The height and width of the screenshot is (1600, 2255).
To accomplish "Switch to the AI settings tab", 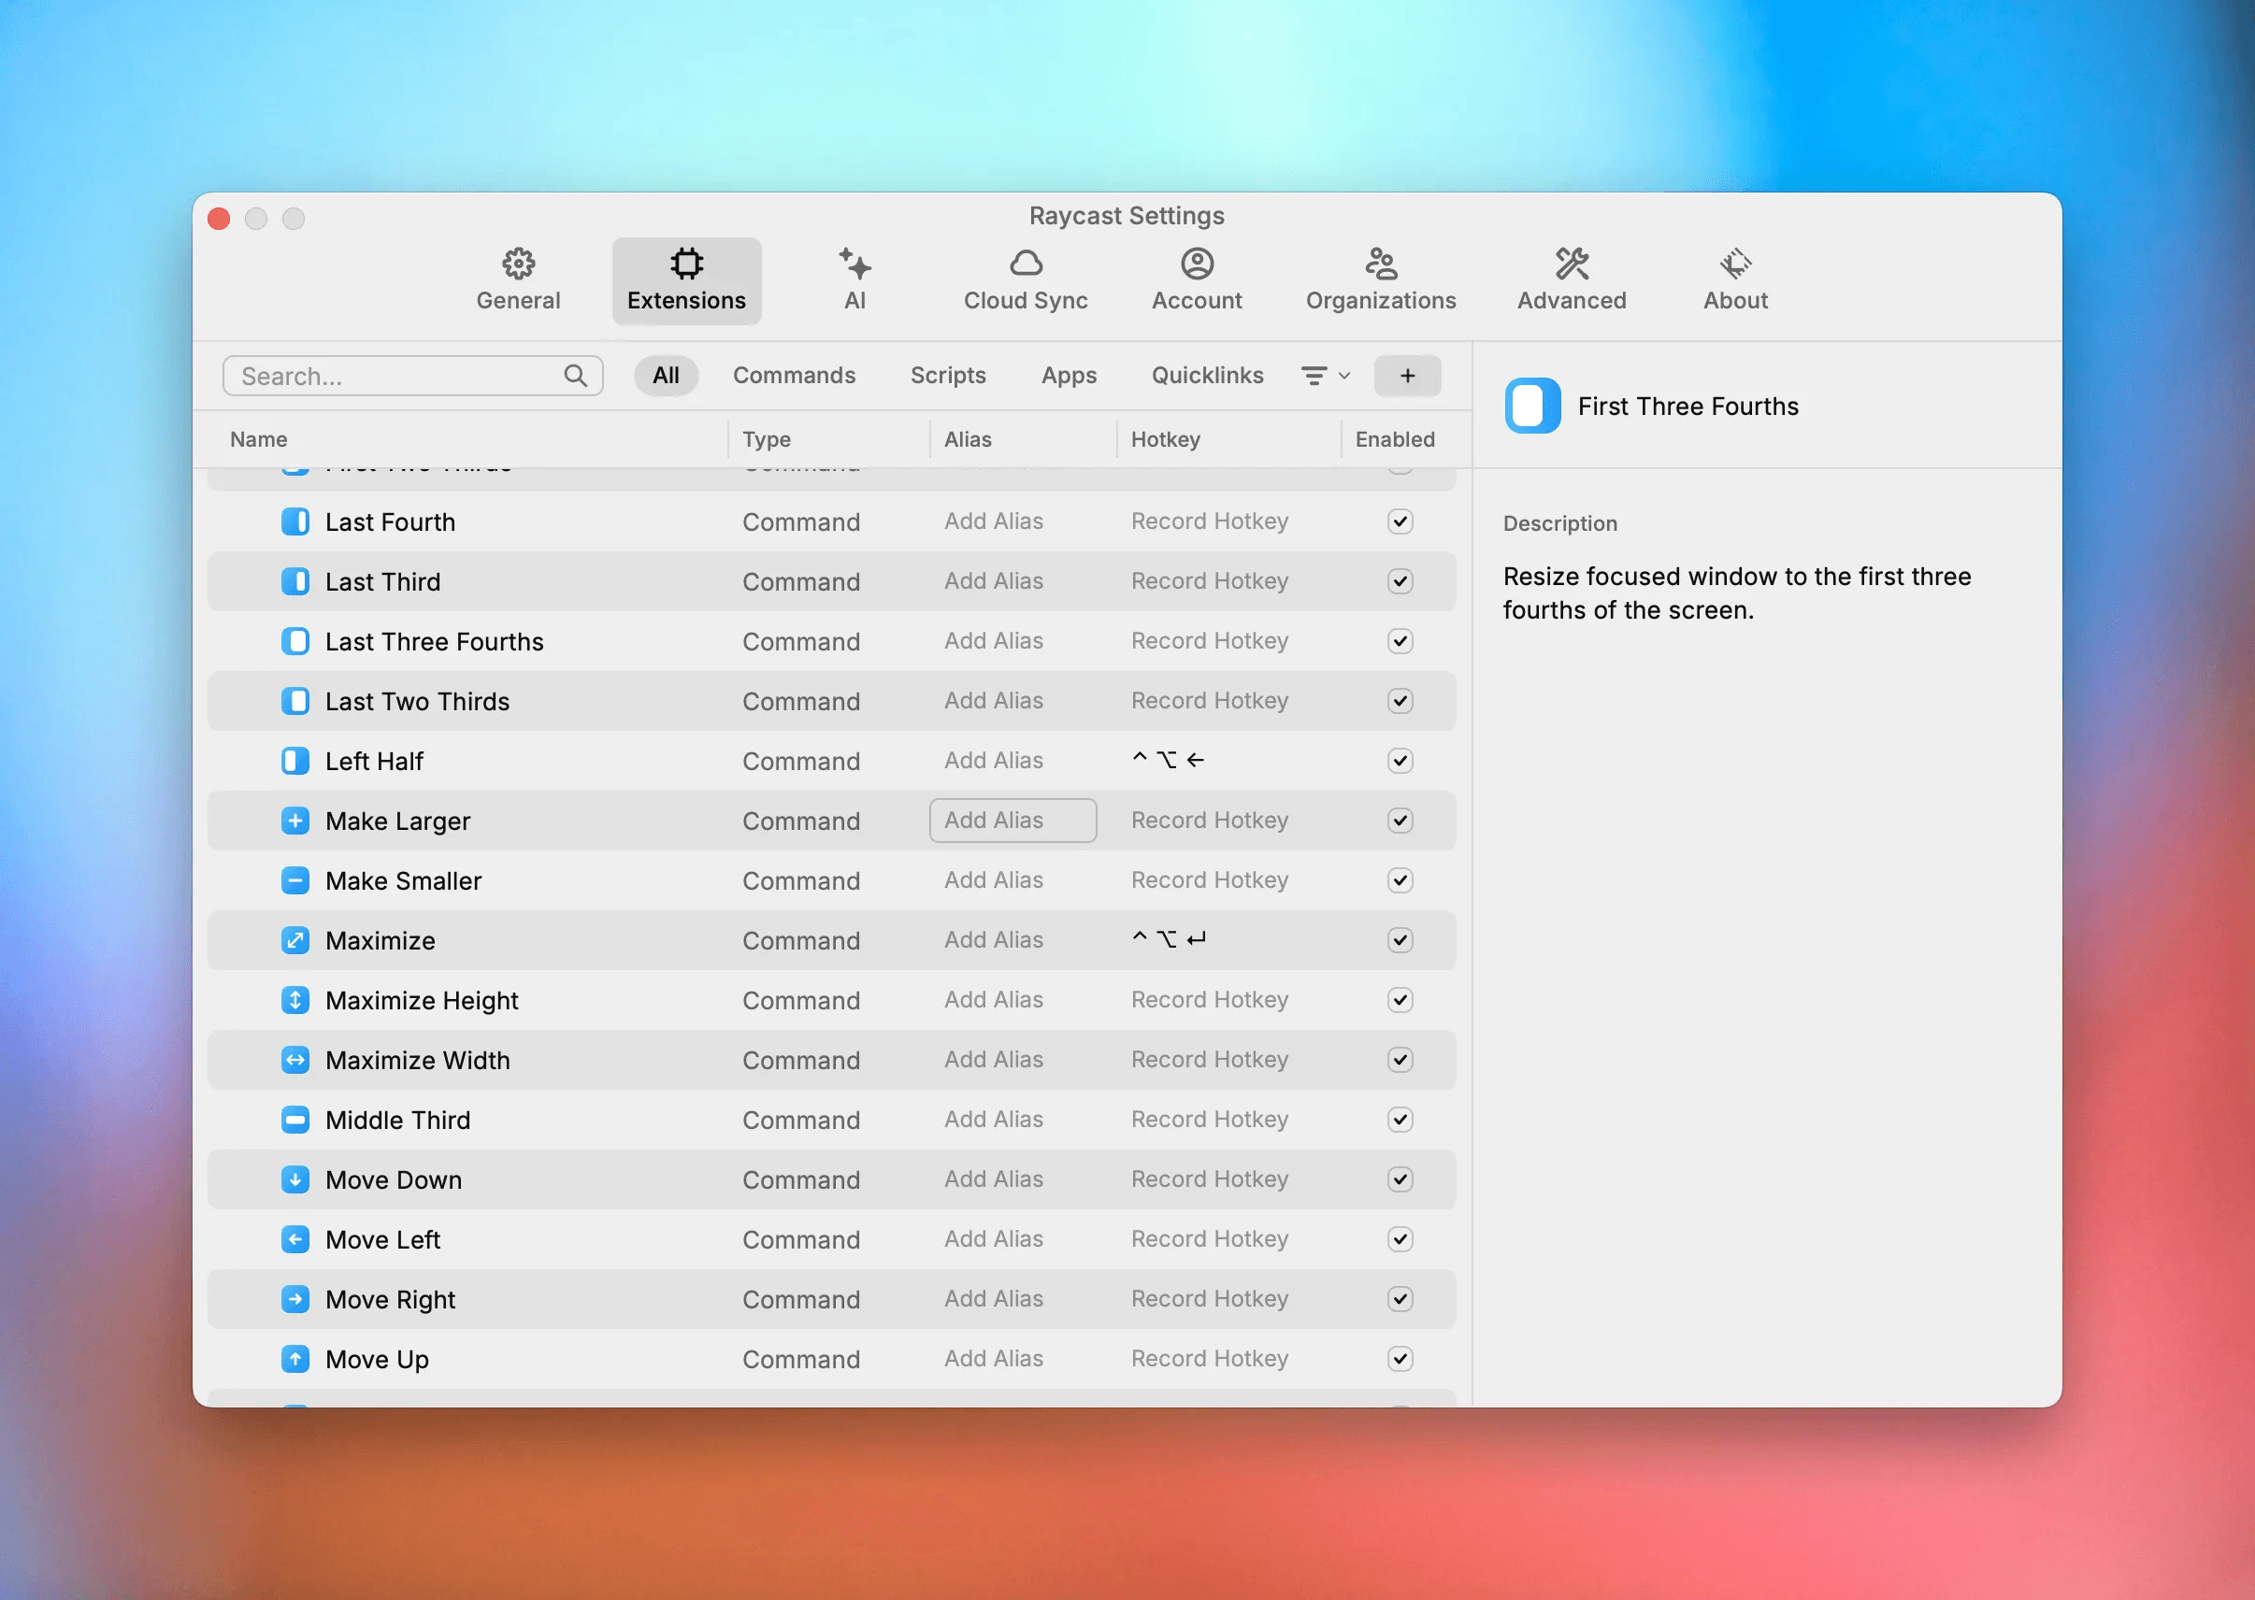I will point(855,280).
